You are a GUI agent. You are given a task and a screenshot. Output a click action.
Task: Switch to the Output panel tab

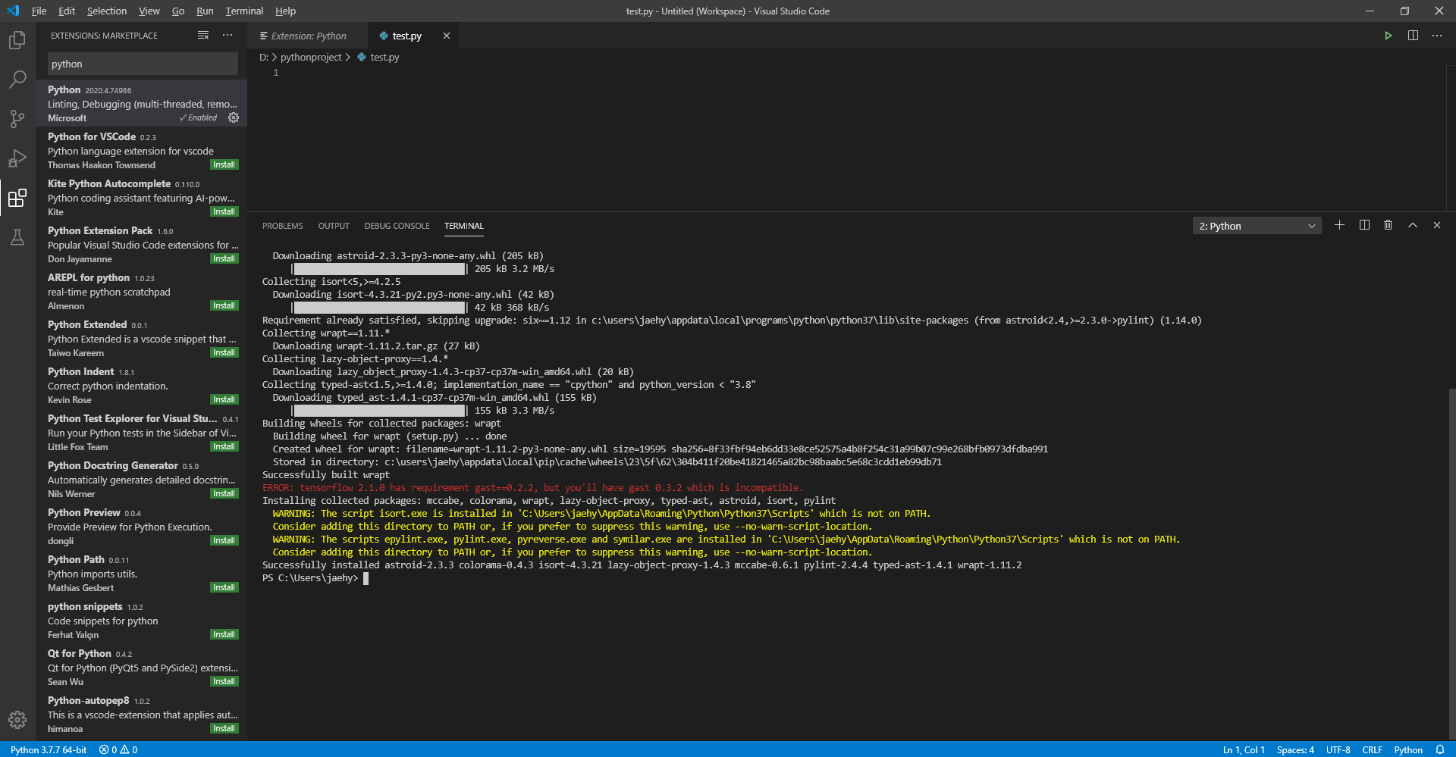(x=334, y=226)
